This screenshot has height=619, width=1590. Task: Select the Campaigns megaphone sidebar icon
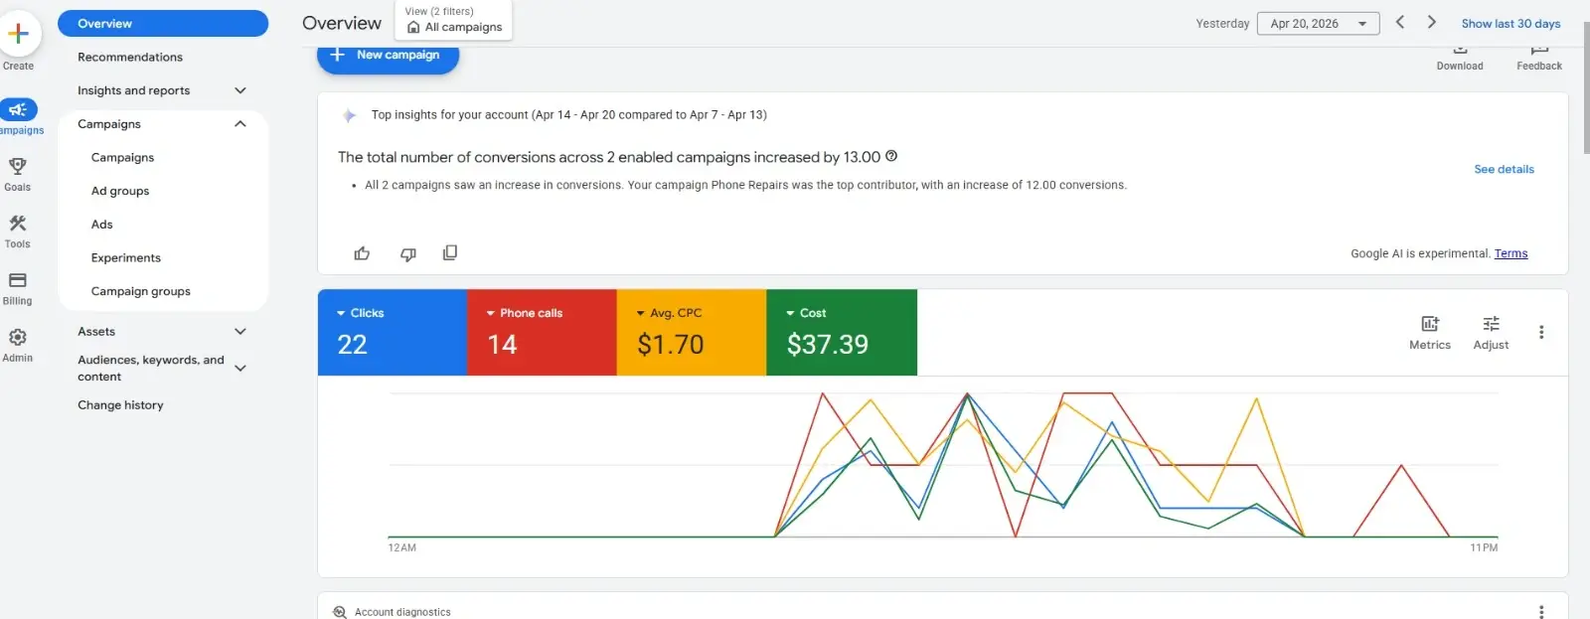tap(18, 109)
